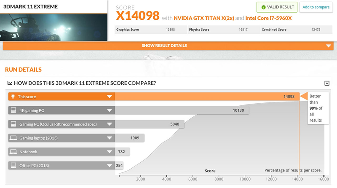Click the 4K gaming PC label
Screen dimensions: 337x188
tap(32, 110)
